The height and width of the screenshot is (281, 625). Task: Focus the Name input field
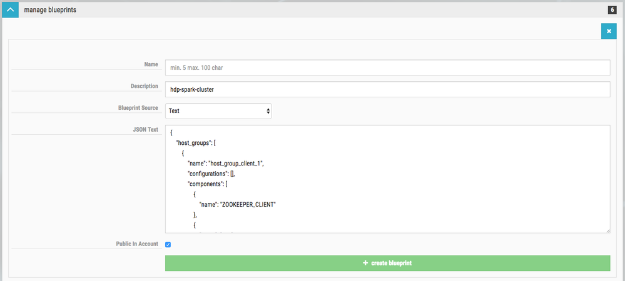click(x=387, y=67)
